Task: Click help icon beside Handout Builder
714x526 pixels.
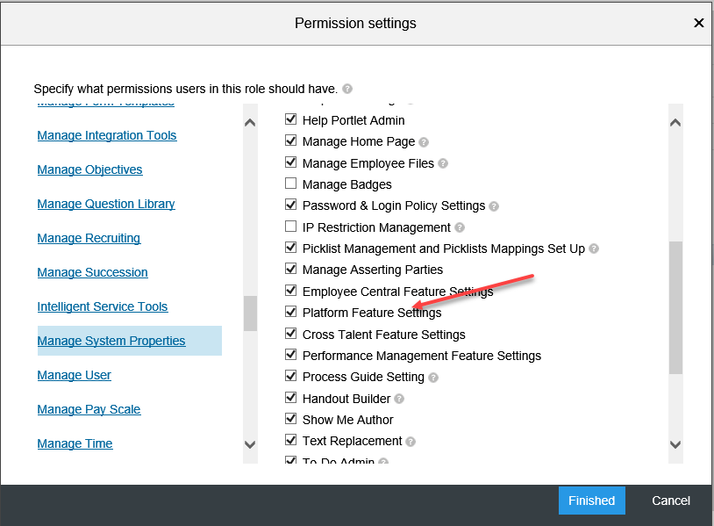Action: coord(399,399)
